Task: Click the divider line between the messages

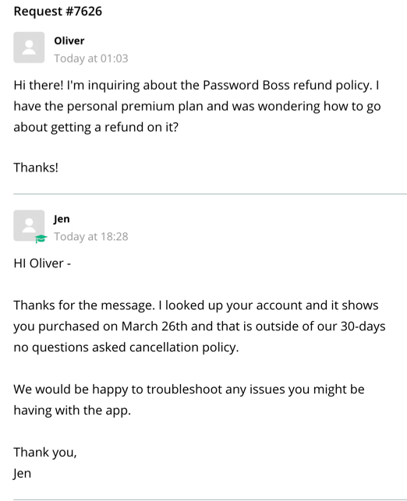Action: pos(210,194)
